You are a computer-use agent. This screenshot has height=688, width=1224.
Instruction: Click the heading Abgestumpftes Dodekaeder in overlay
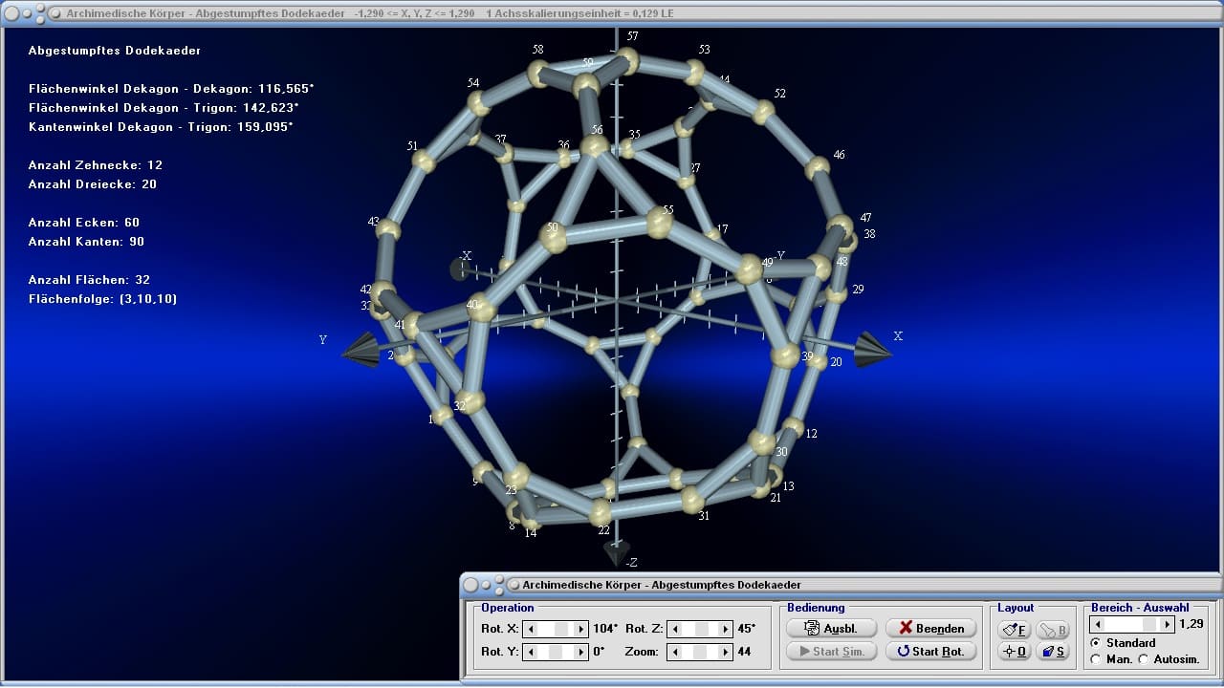click(x=115, y=51)
